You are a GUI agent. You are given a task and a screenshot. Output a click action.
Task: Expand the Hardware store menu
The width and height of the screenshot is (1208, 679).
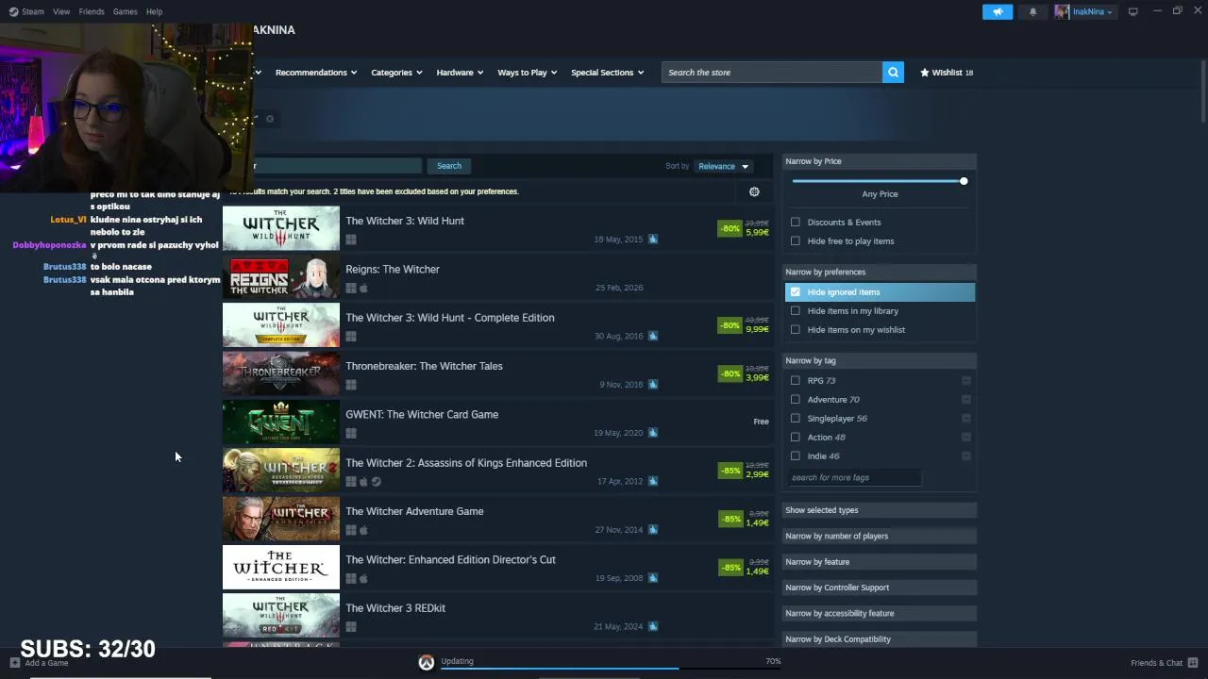click(460, 72)
